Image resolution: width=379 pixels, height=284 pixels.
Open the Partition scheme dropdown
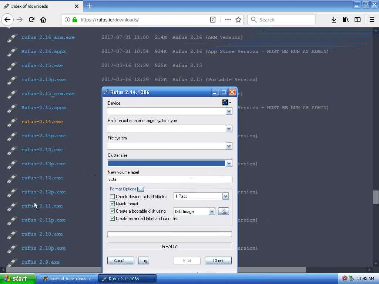pos(229,128)
